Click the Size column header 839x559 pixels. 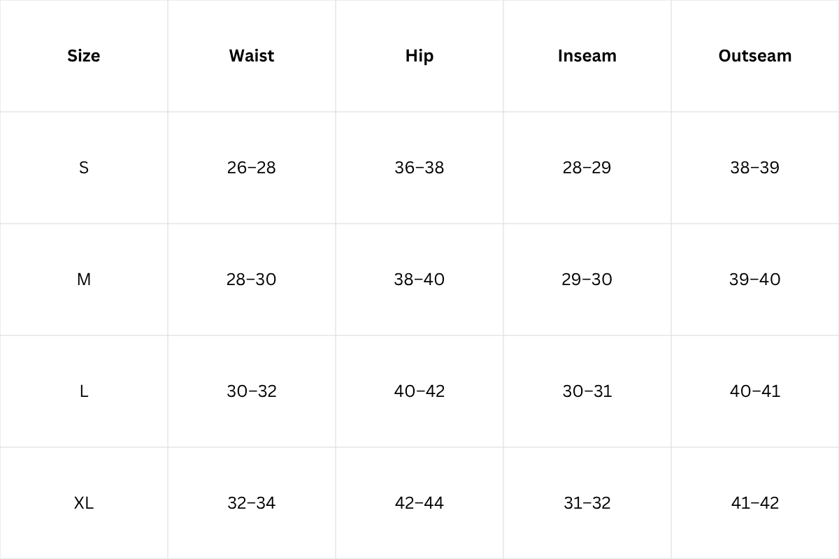pos(84,56)
